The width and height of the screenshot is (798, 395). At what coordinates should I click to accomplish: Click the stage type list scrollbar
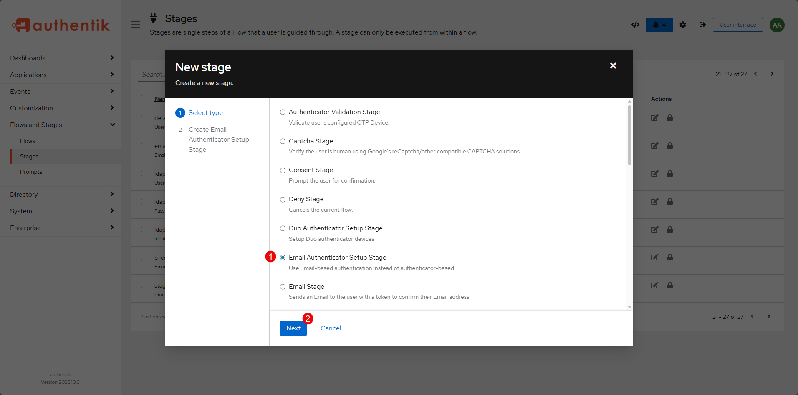click(x=629, y=135)
